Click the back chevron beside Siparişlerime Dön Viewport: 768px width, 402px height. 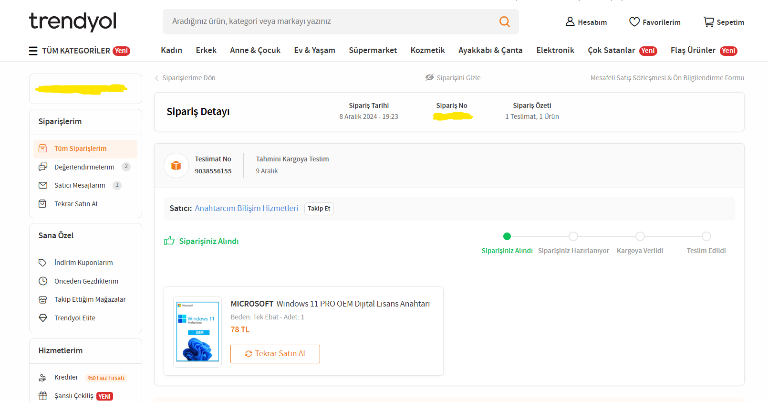156,78
